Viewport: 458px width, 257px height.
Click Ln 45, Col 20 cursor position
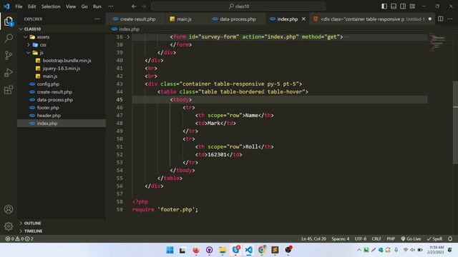pos(313,238)
